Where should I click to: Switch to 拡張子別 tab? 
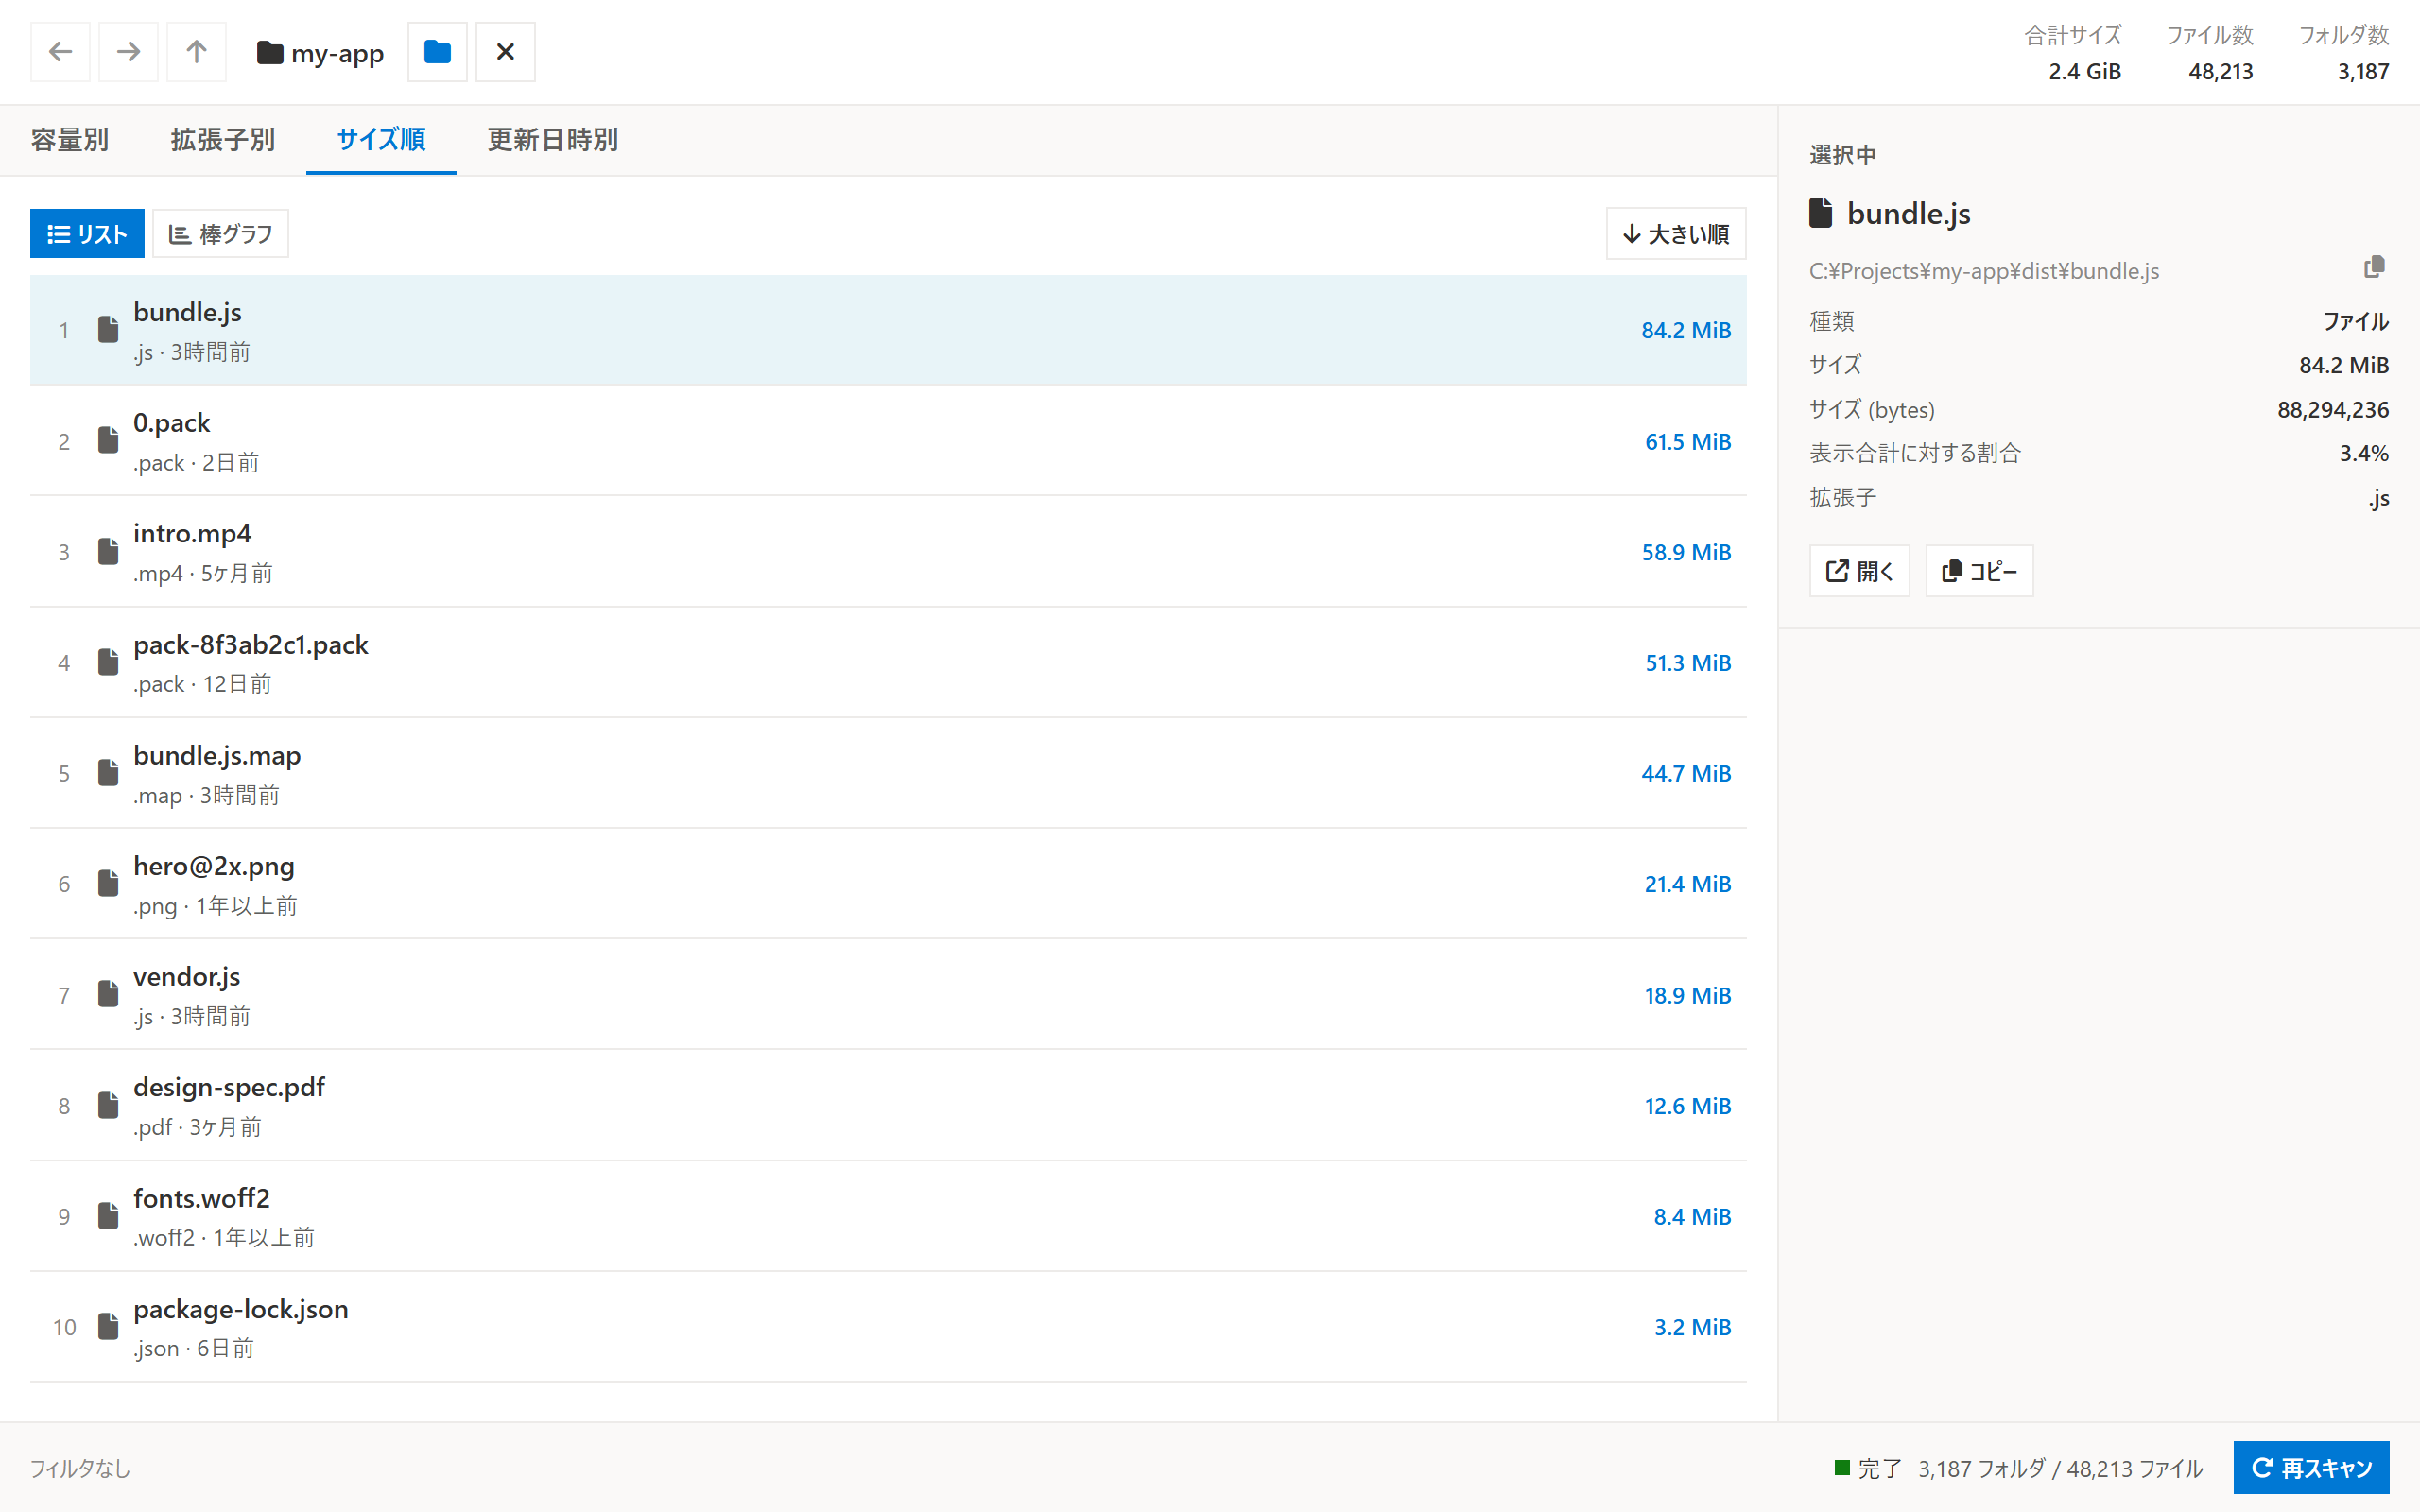pyautogui.click(x=223, y=140)
